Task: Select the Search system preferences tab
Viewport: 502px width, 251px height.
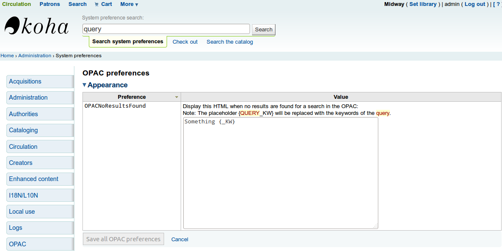Action: [128, 42]
